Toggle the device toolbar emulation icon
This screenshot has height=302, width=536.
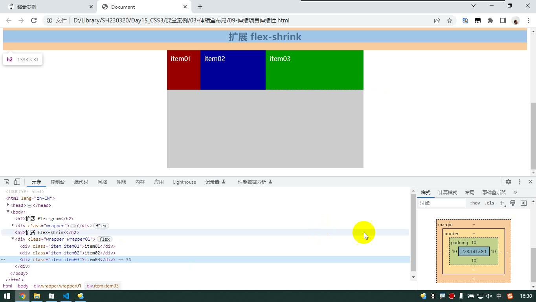pos(17,182)
